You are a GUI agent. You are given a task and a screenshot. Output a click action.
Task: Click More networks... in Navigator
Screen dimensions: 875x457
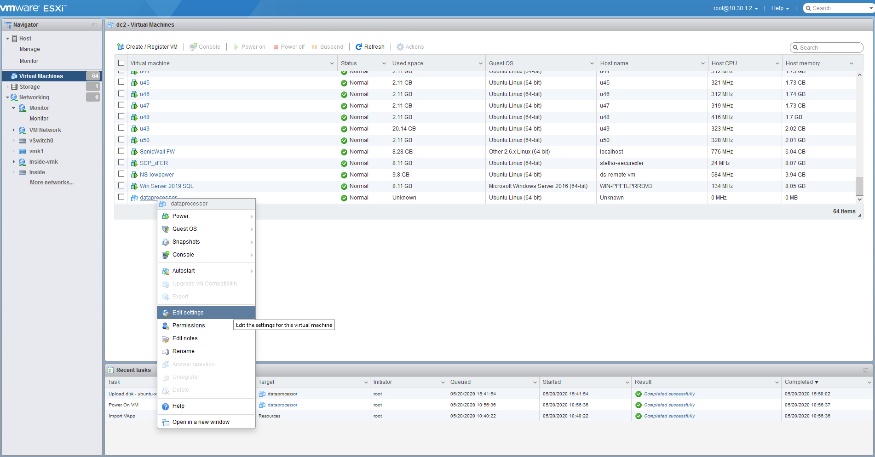coord(52,183)
